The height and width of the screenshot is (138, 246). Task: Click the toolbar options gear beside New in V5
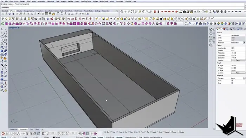(x=117, y=11)
